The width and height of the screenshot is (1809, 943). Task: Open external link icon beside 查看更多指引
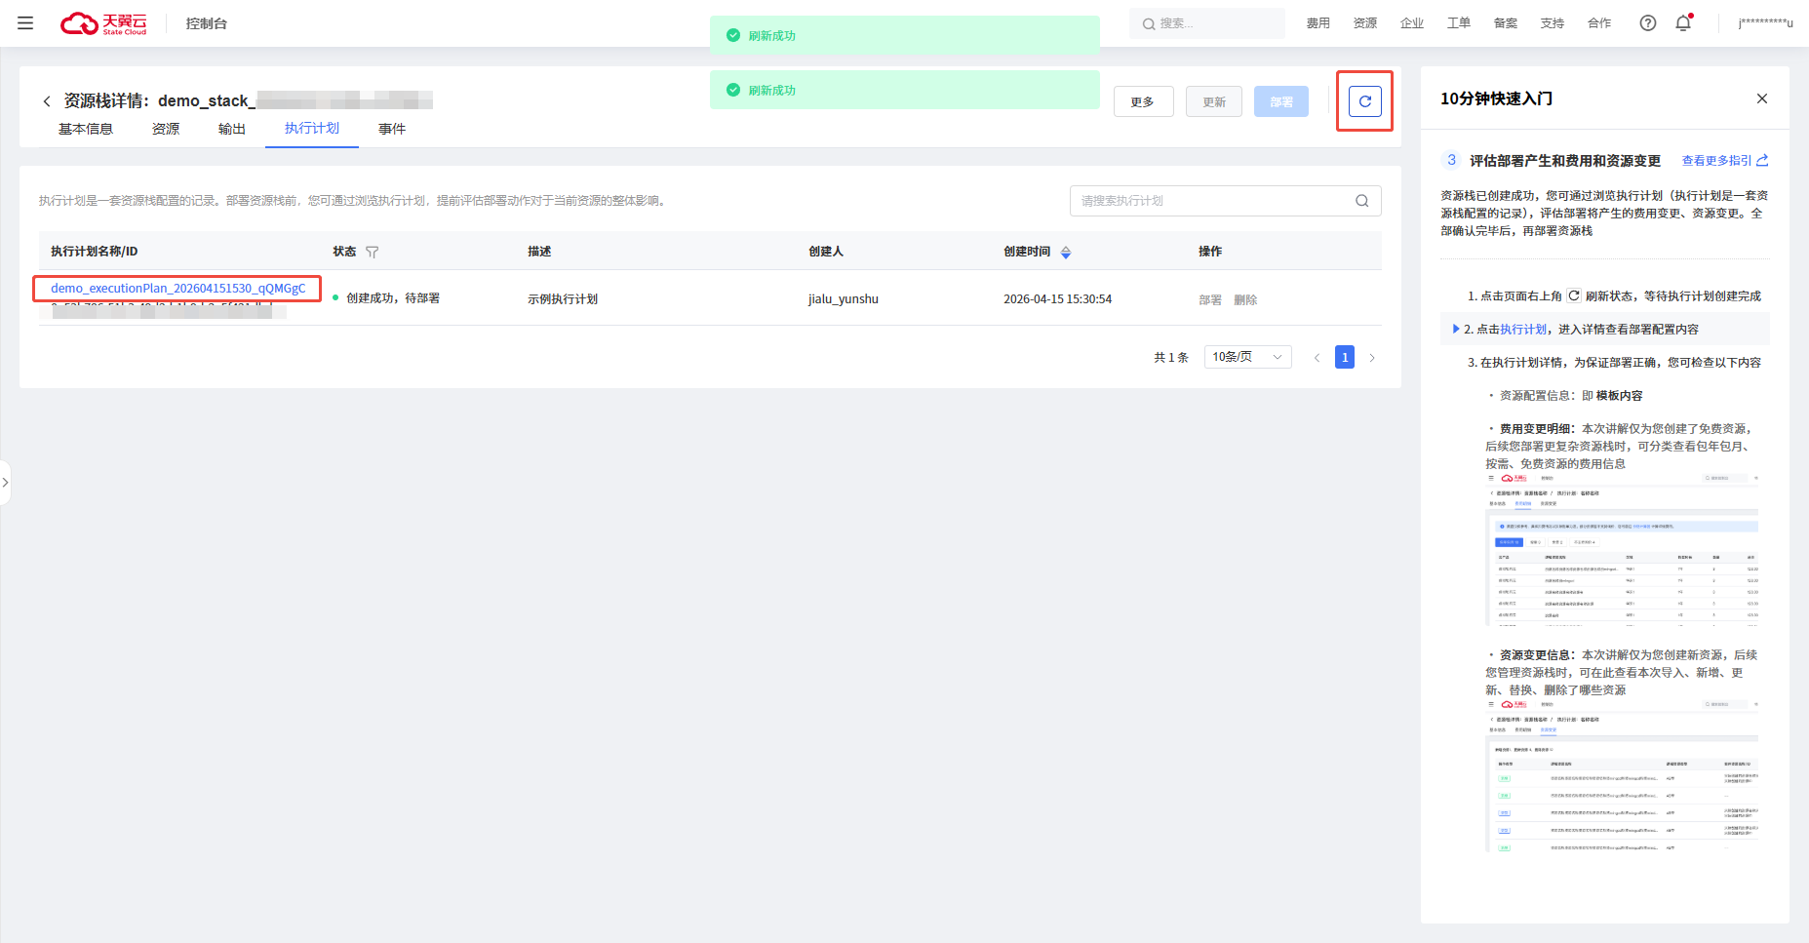click(1762, 161)
